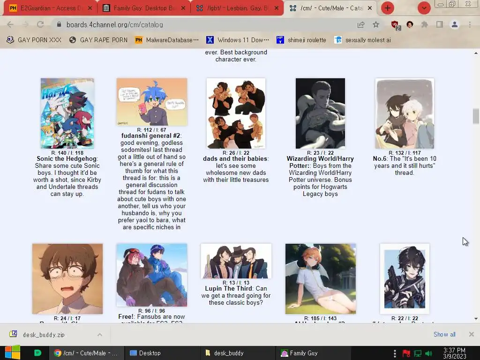Open the tab search dropdown arrow

pyautogui.click(x=424, y=8)
